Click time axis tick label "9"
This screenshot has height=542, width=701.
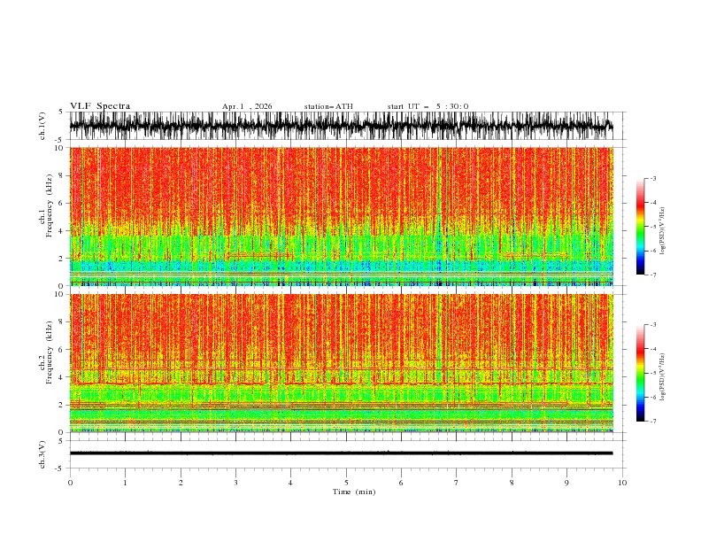[566, 483]
